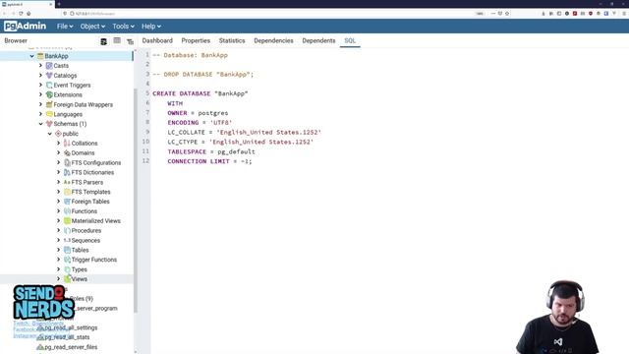629x354 pixels.
Task: Click the Schemas node icon
Action: pos(49,124)
